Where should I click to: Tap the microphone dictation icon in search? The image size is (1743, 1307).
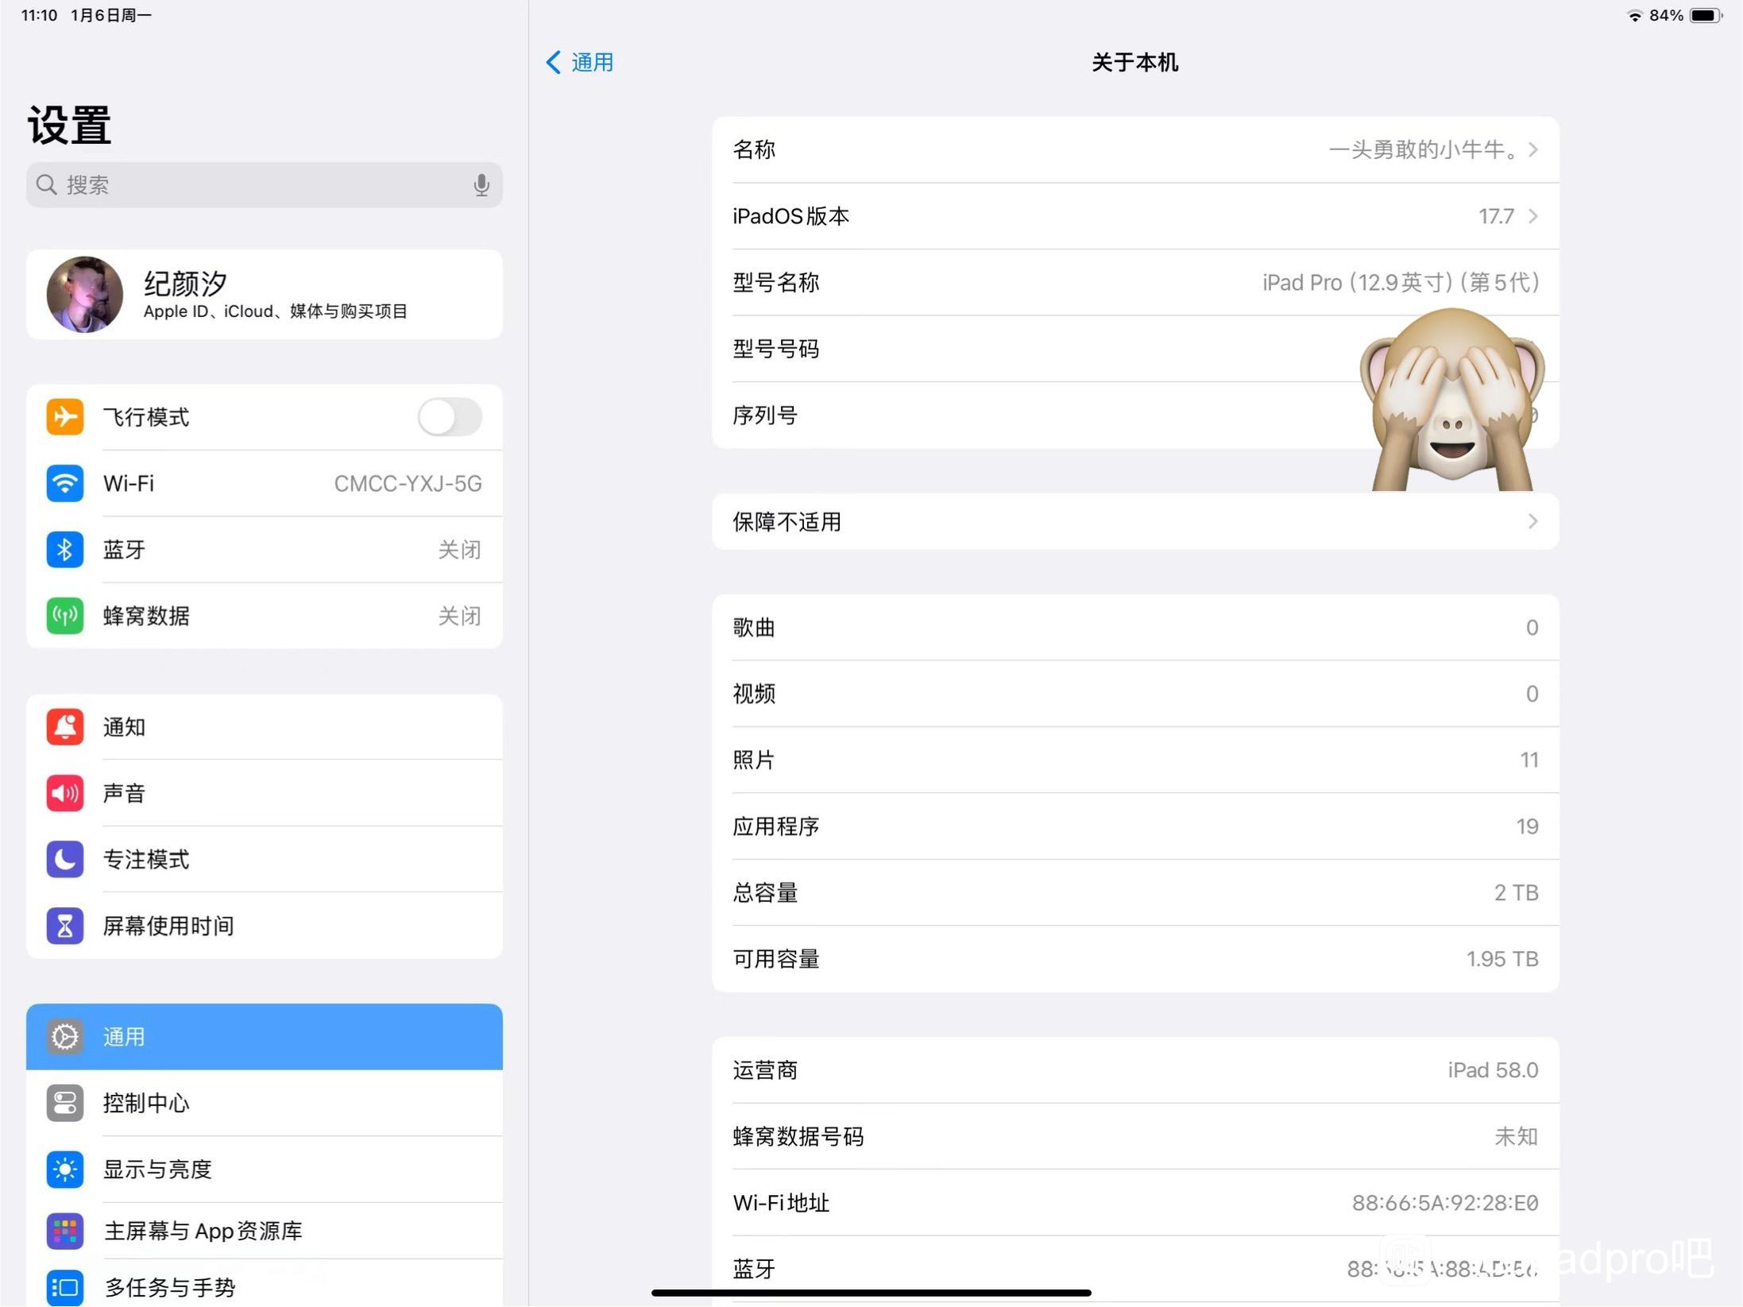pos(481,185)
